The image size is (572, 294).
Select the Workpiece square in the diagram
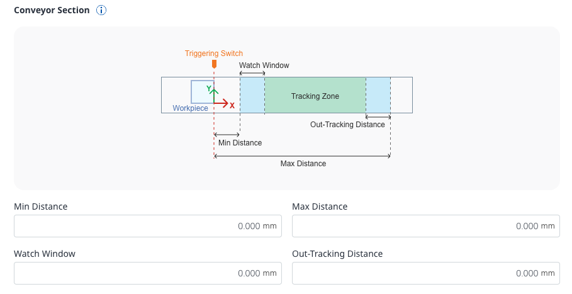(x=201, y=91)
